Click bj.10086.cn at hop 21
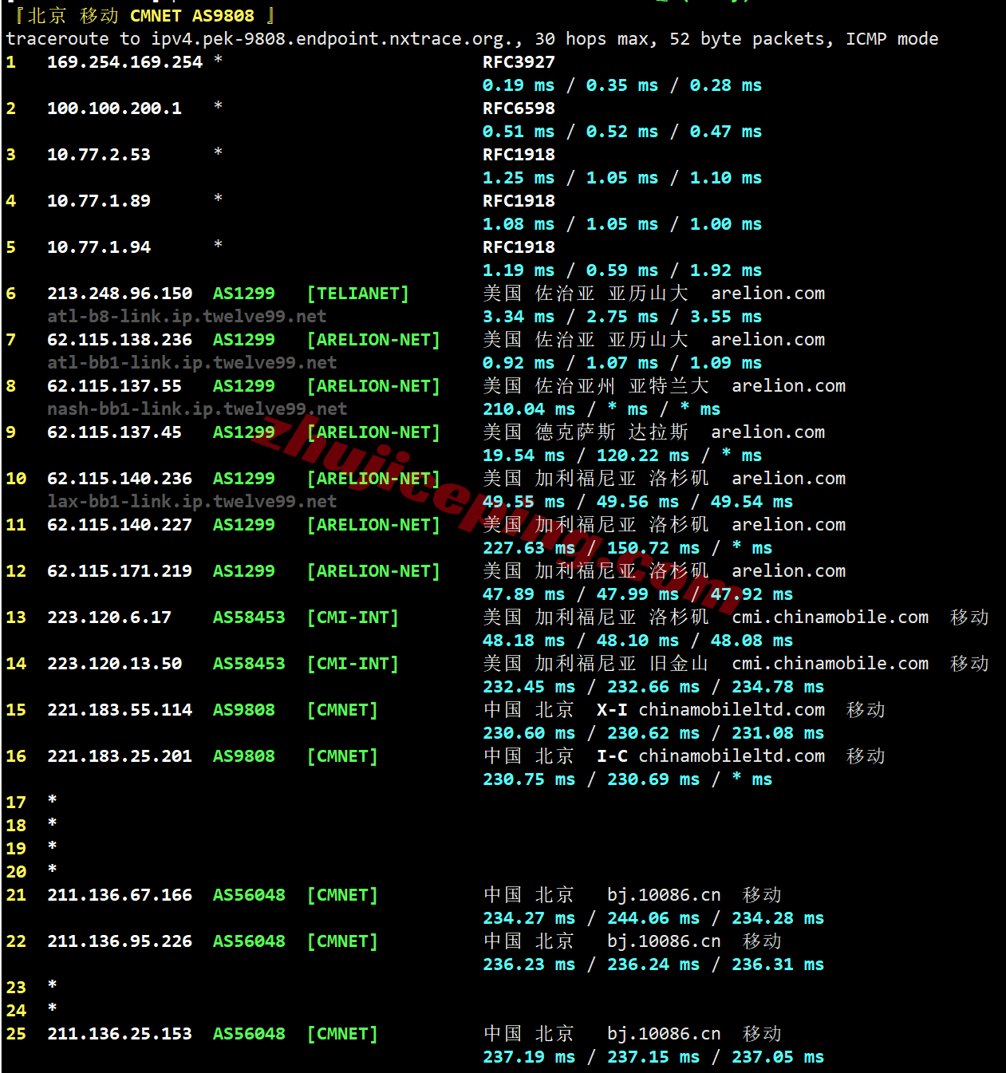Viewport: 1006px width, 1073px height. tap(664, 895)
